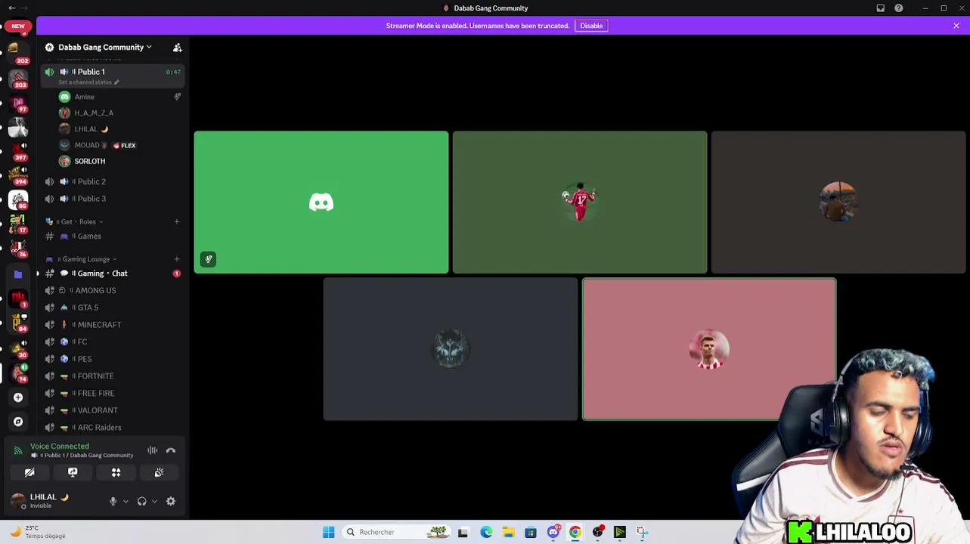
Task: Join the VALORANT voice channel
Action: pos(113,410)
